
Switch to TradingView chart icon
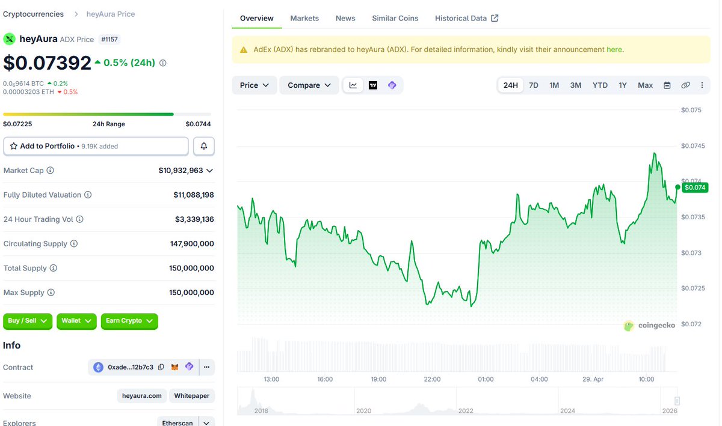click(373, 85)
